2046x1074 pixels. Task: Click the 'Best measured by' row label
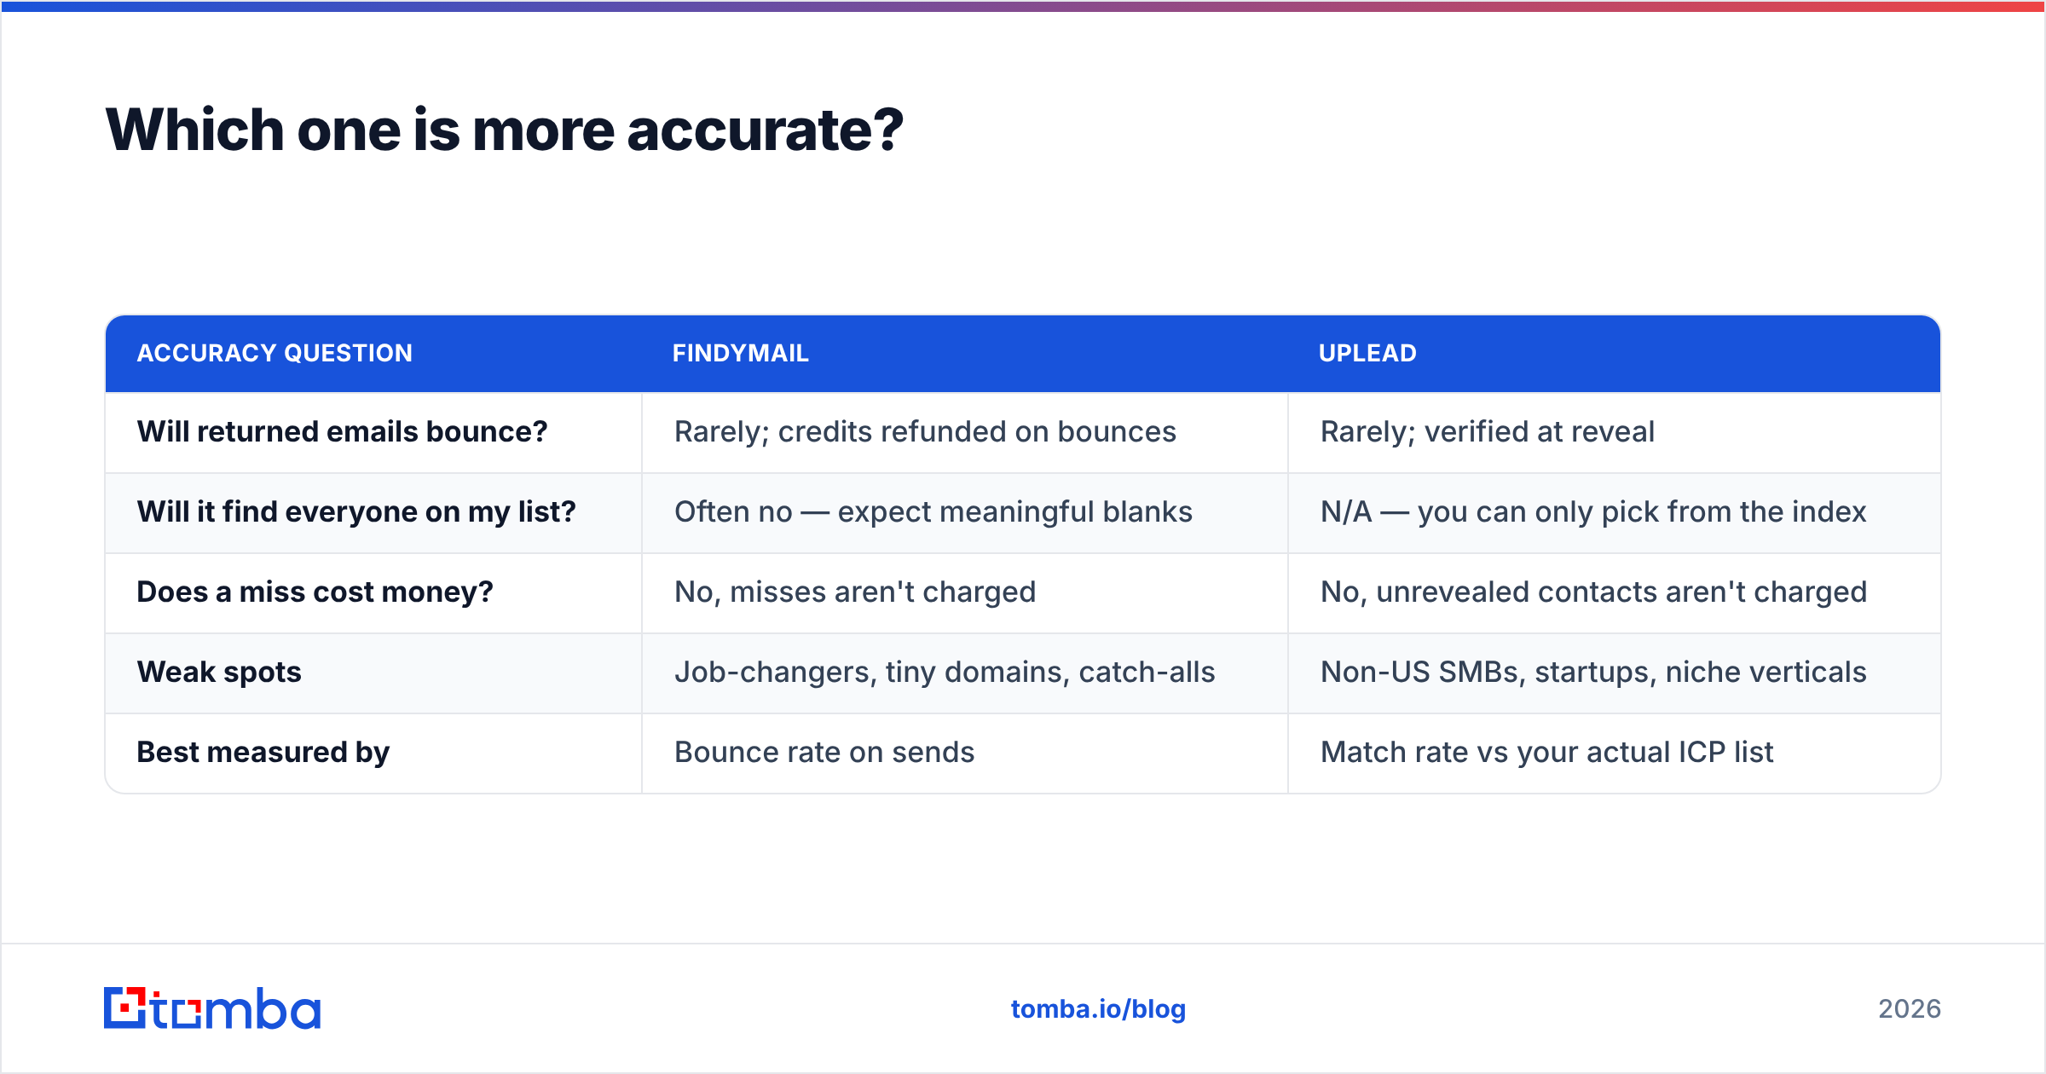[x=263, y=753]
